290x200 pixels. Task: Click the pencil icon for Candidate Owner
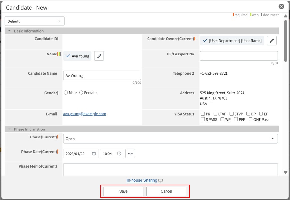pyautogui.click(x=272, y=40)
